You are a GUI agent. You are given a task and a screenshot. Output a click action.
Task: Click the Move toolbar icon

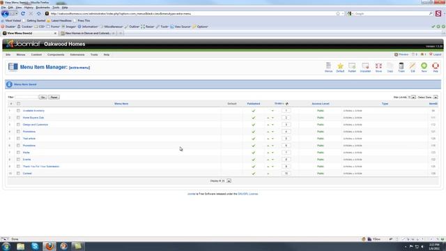click(x=378, y=67)
